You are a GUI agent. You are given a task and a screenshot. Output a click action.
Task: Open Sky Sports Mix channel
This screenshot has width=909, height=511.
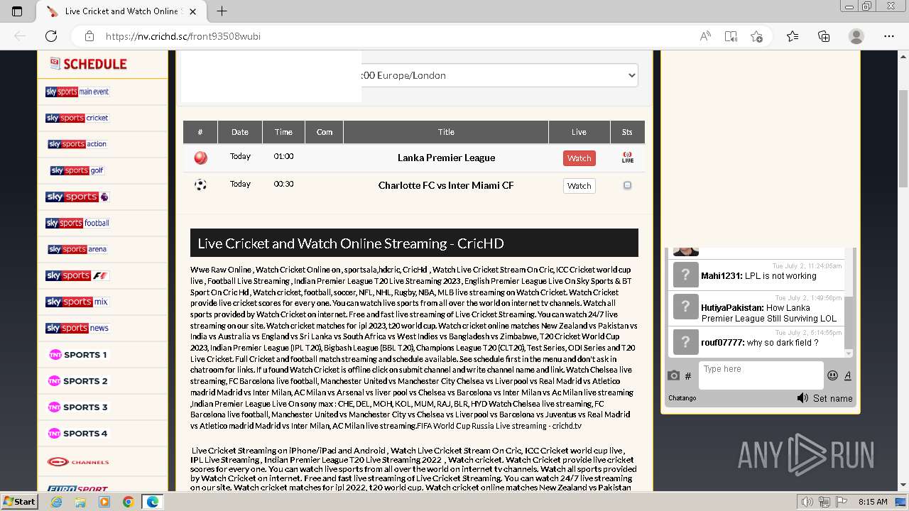[77, 302]
